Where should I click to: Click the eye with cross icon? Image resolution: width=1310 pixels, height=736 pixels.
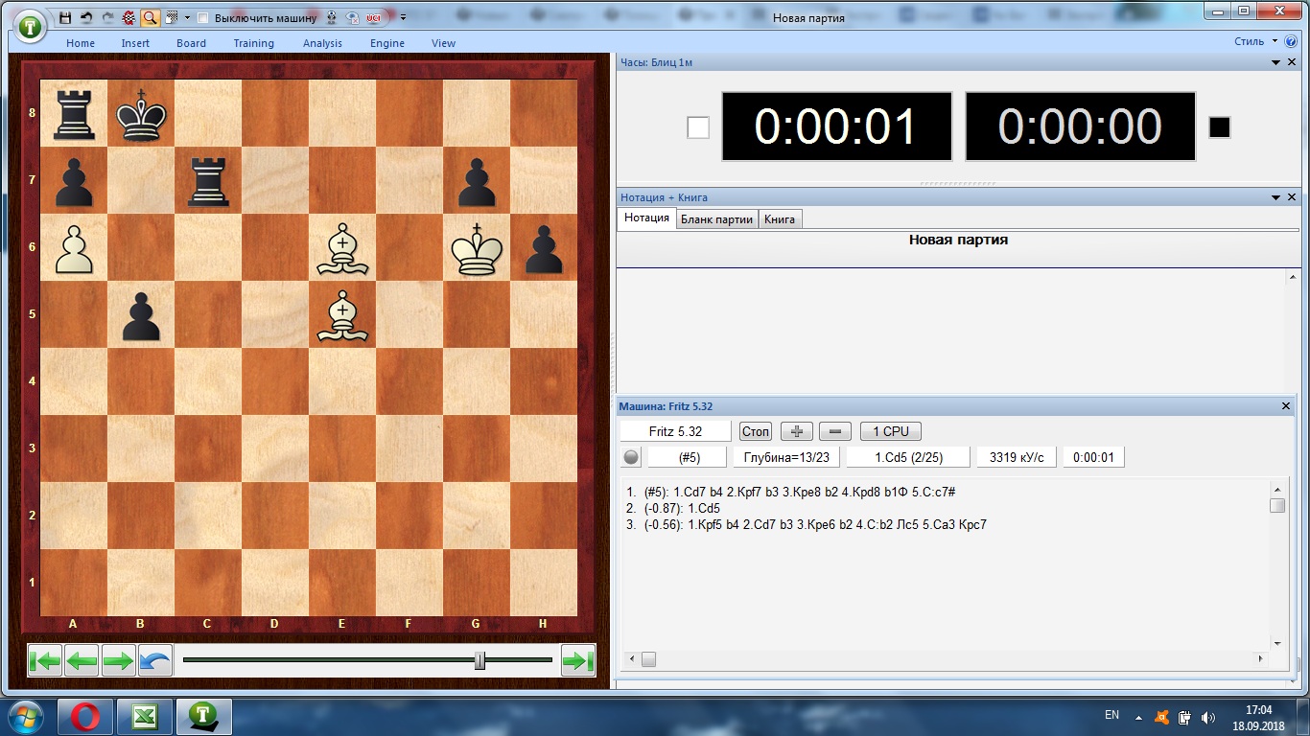pos(353,17)
